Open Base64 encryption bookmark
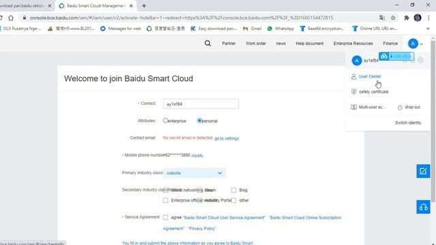Screen dimensions: 436x245 322,29
